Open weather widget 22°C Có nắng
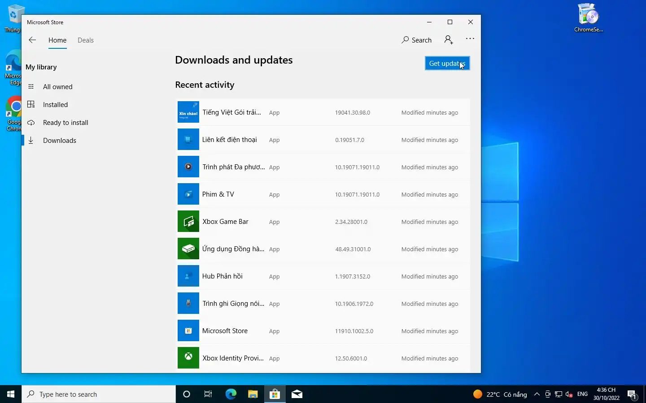 tap(500, 394)
